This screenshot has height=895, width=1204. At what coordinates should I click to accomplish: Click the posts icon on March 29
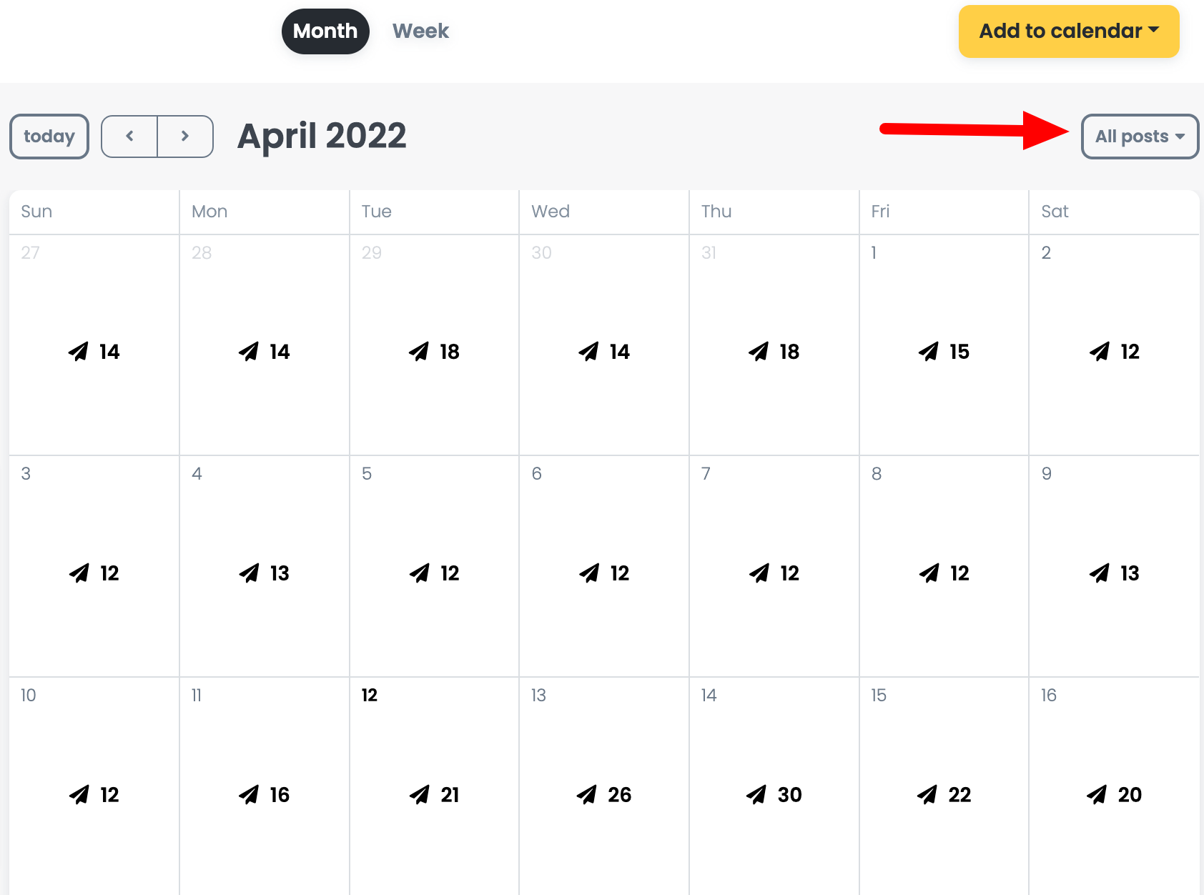click(419, 352)
